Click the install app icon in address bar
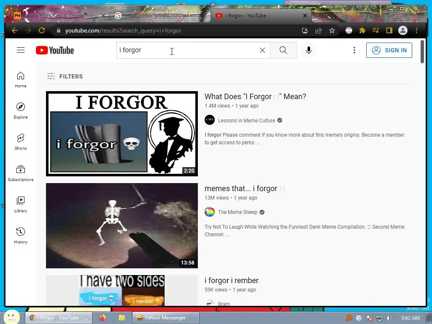This screenshot has width=432, height=324. (x=305, y=30)
